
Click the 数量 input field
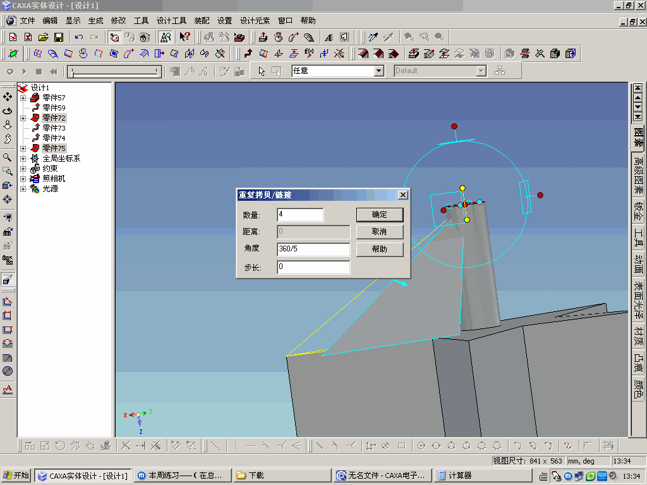[300, 215]
